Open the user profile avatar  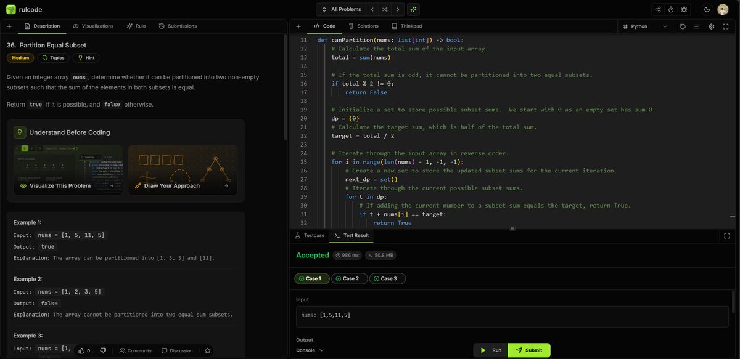(723, 9)
